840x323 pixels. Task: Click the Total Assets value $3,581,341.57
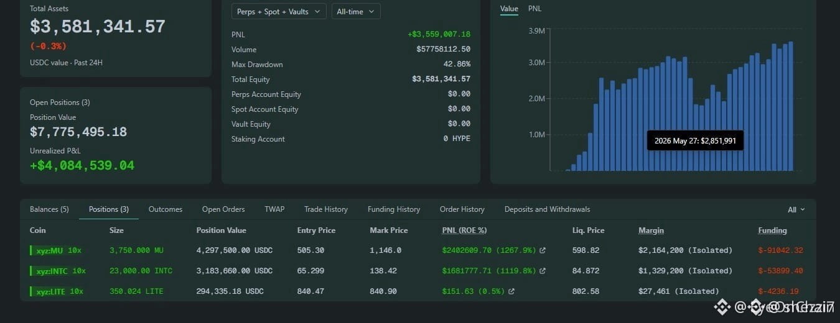click(x=98, y=27)
